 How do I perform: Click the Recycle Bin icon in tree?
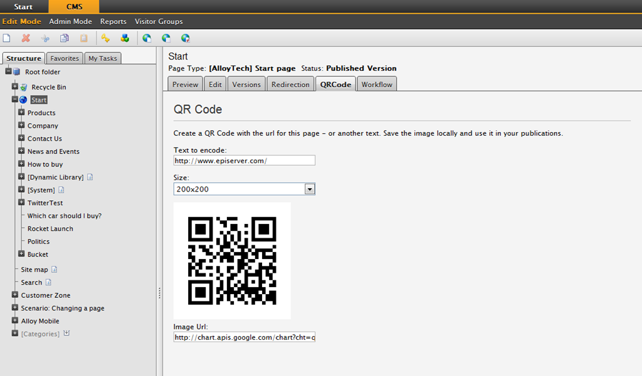tap(24, 87)
